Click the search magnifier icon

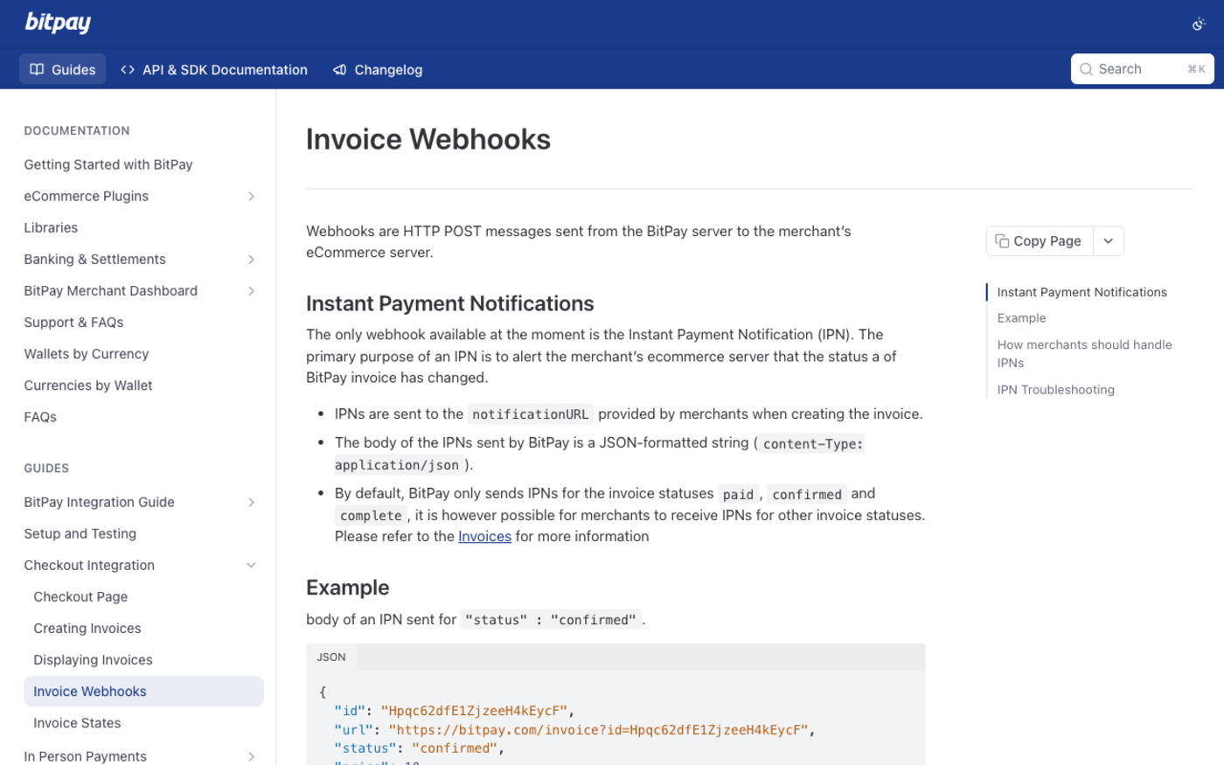(x=1086, y=69)
